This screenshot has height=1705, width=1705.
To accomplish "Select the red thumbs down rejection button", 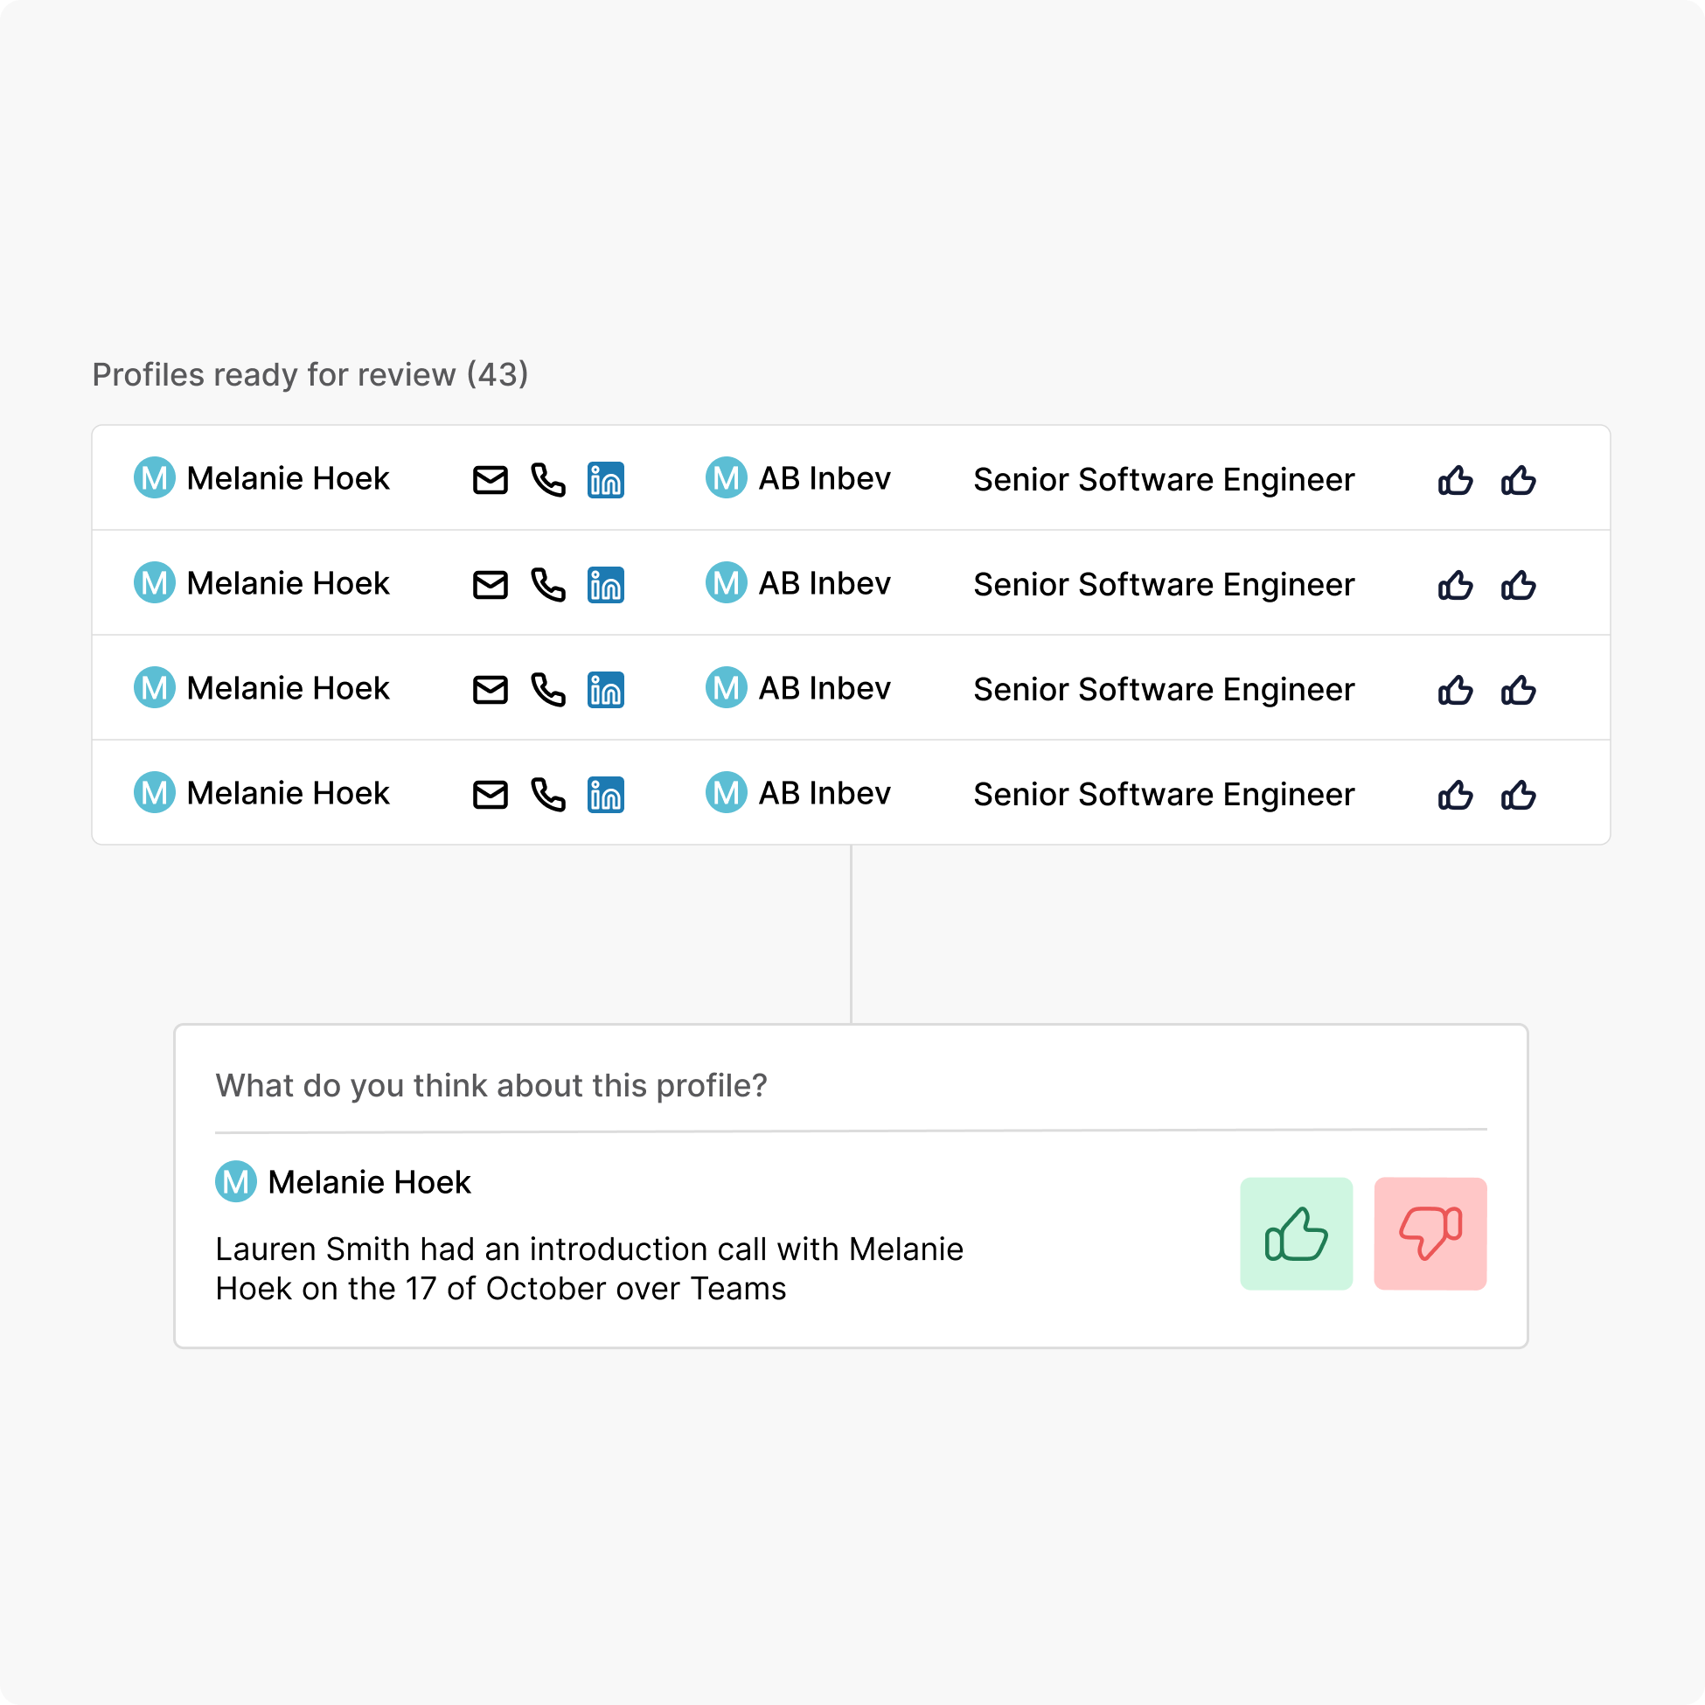I will [x=1430, y=1235].
